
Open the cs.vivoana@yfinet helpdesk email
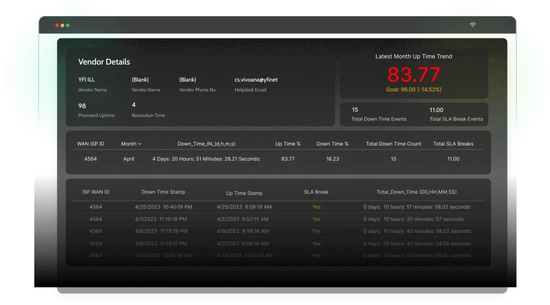click(x=256, y=80)
